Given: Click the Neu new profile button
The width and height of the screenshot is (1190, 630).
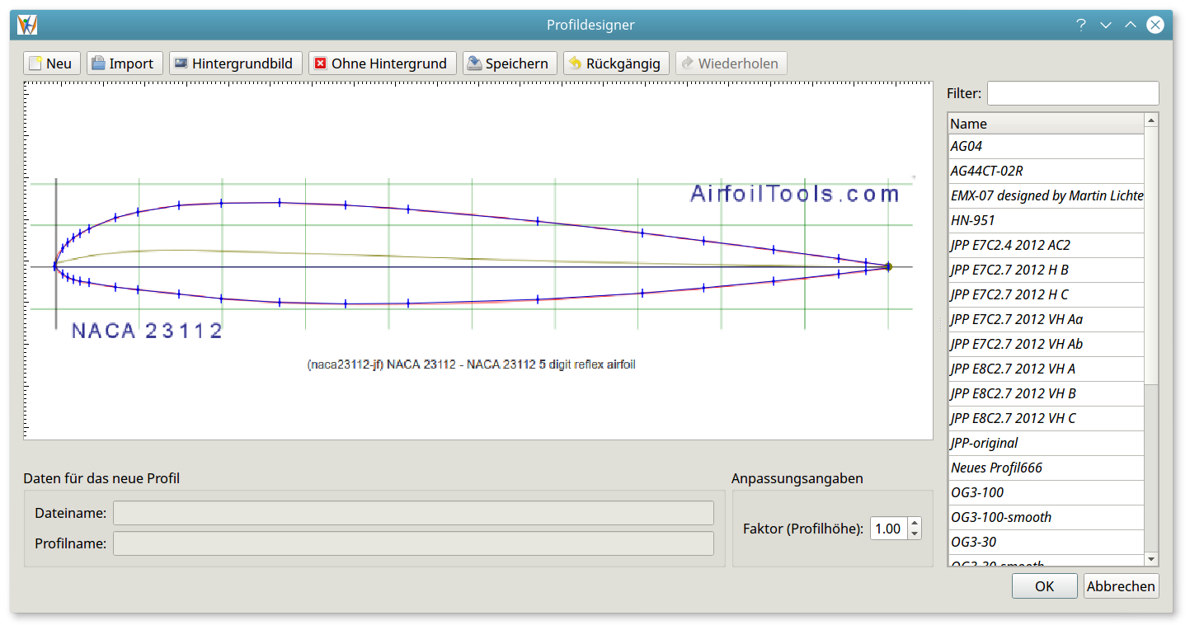Looking at the screenshot, I should click(x=51, y=63).
